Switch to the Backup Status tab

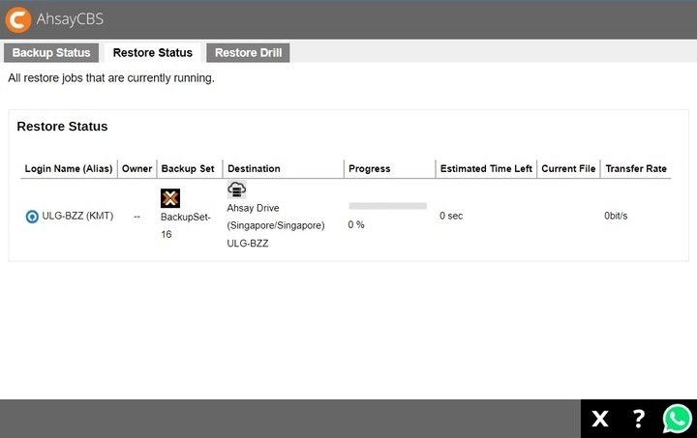click(x=51, y=53)
